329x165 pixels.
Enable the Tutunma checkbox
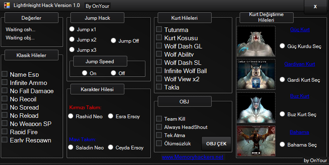pos(159,29)
